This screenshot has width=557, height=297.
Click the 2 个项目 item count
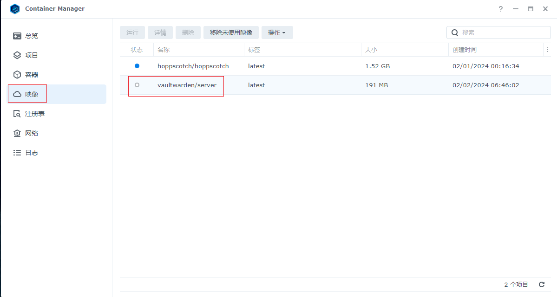click(516, 284)
